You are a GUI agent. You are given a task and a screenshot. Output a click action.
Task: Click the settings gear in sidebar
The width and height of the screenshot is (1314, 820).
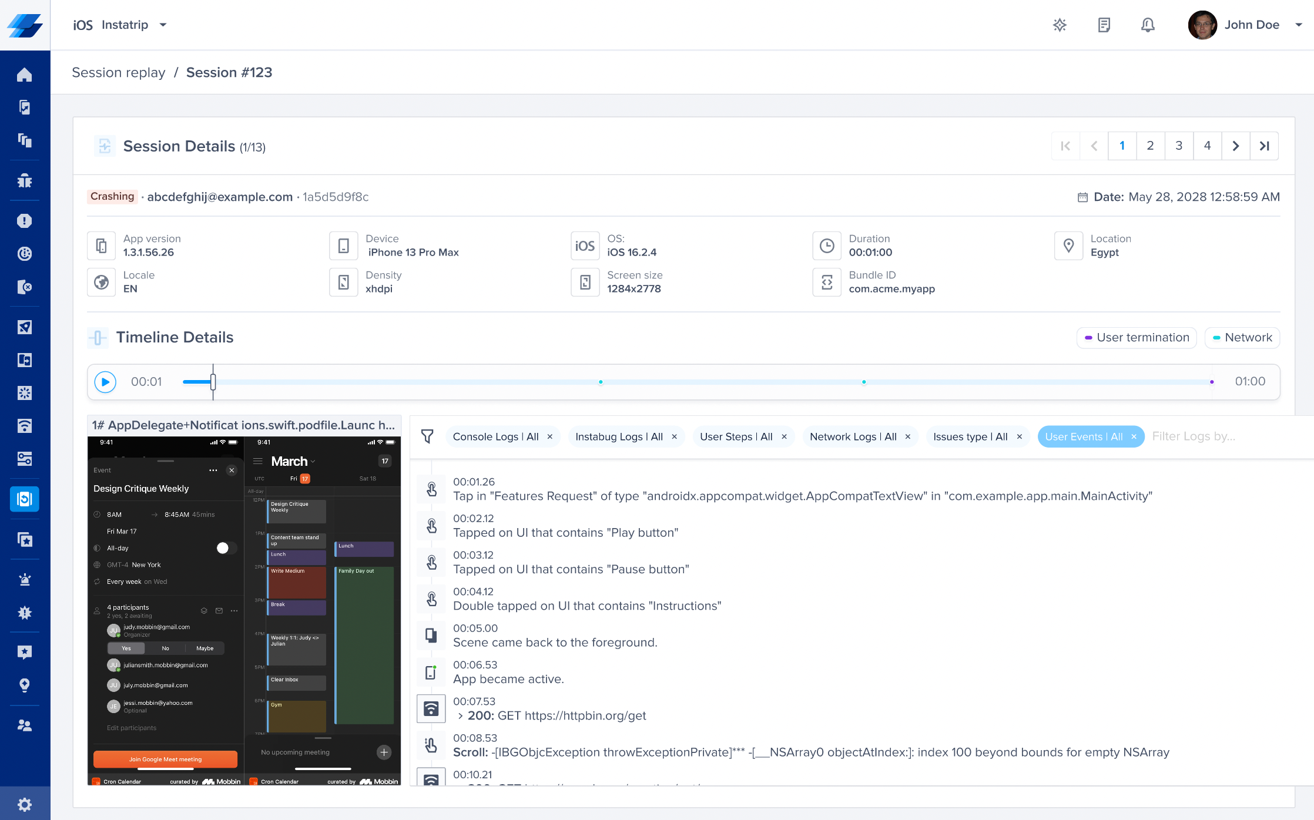[24, 804]
